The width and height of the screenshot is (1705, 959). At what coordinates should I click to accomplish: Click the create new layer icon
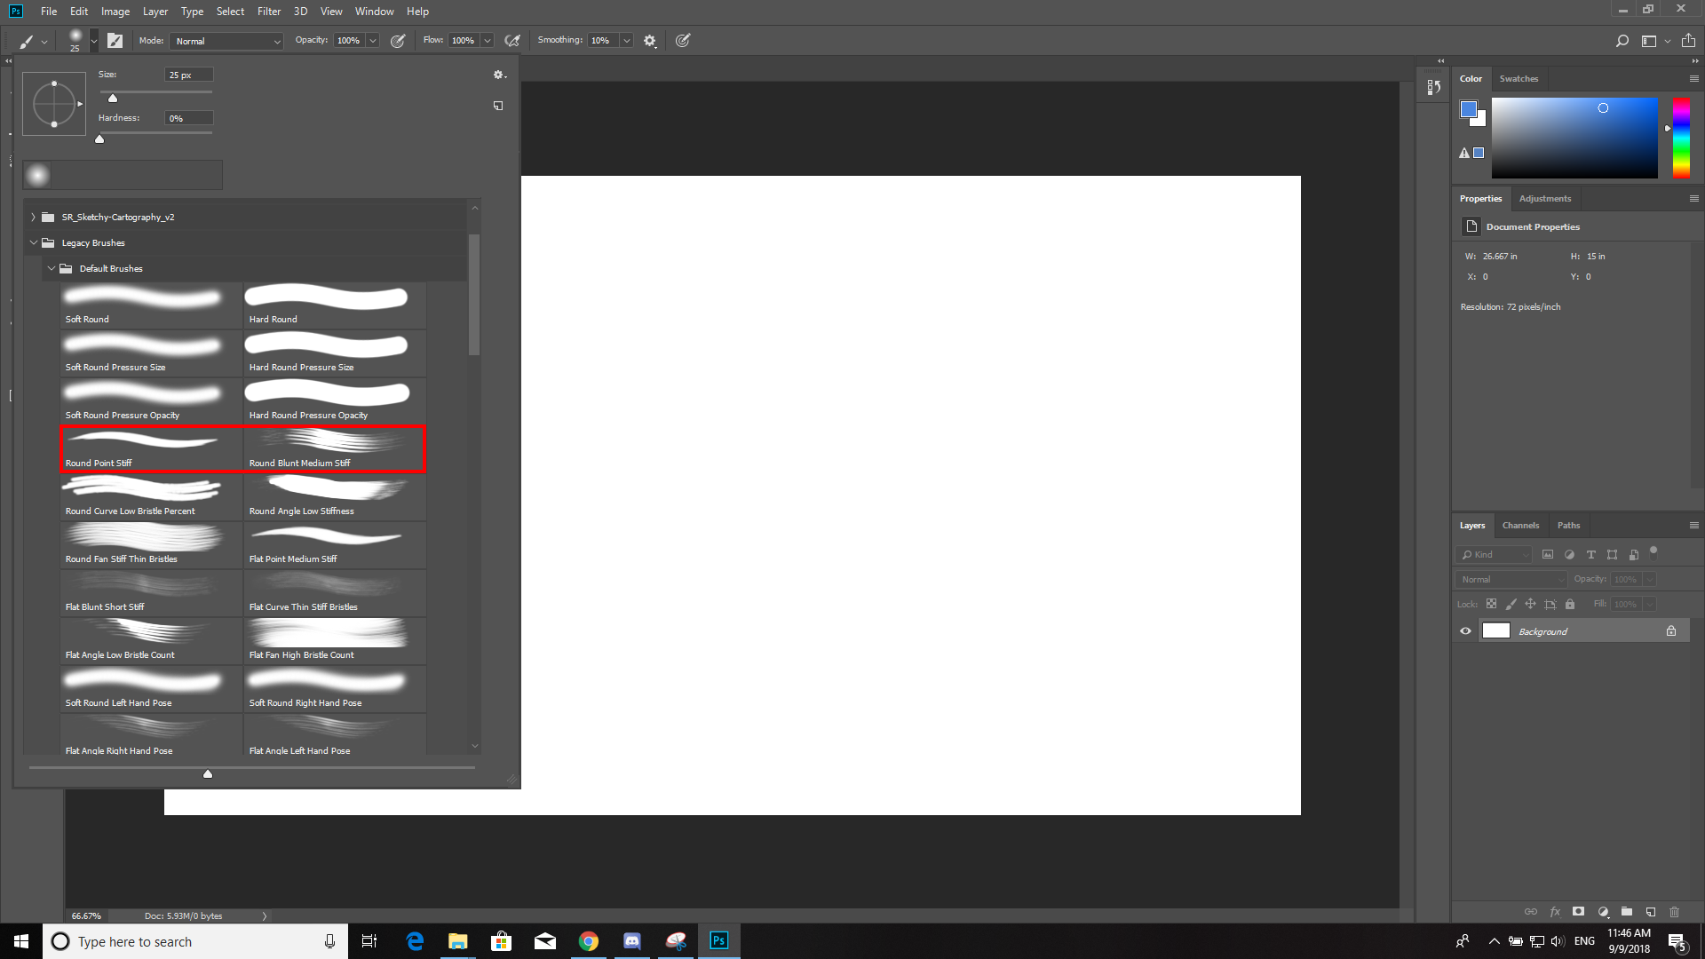(1651, 912)
